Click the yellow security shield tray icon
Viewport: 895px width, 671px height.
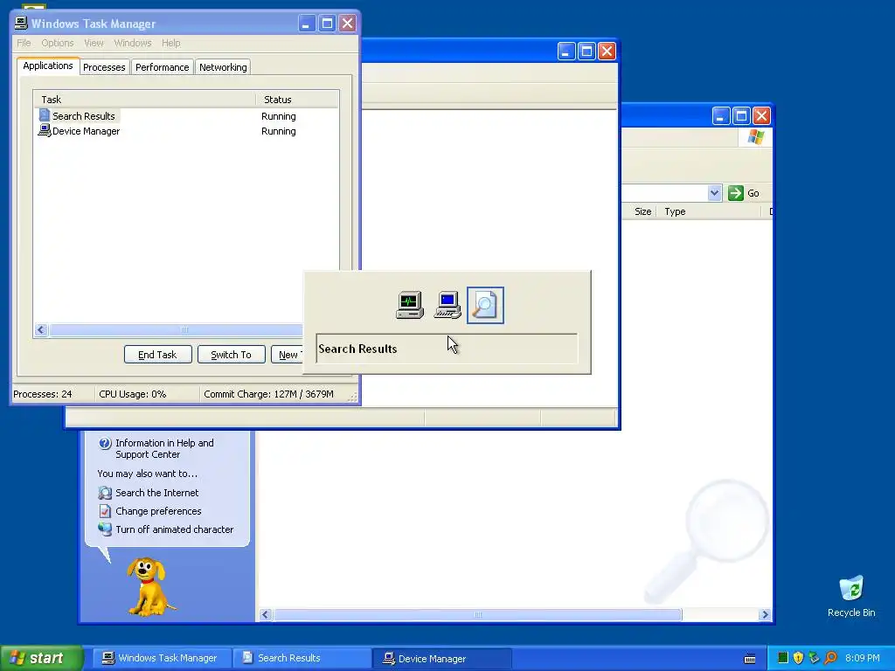(x=798, y=658)
